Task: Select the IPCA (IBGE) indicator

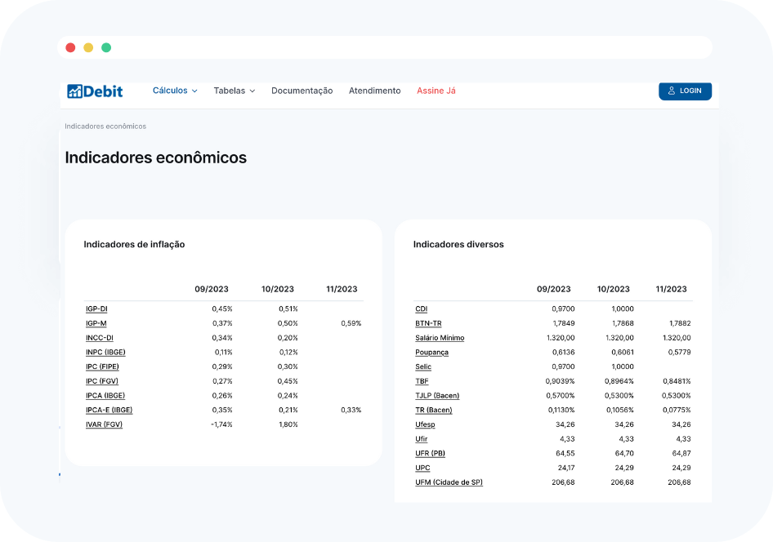Action: point(105,396)
